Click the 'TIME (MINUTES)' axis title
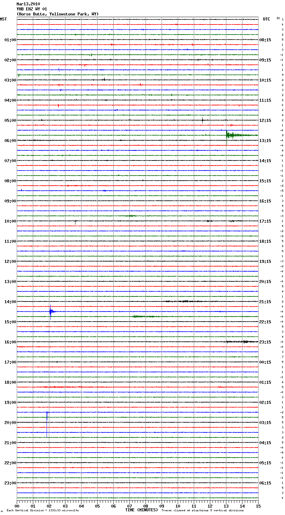This screenshot has height=515, width=285. click(141, 510)
